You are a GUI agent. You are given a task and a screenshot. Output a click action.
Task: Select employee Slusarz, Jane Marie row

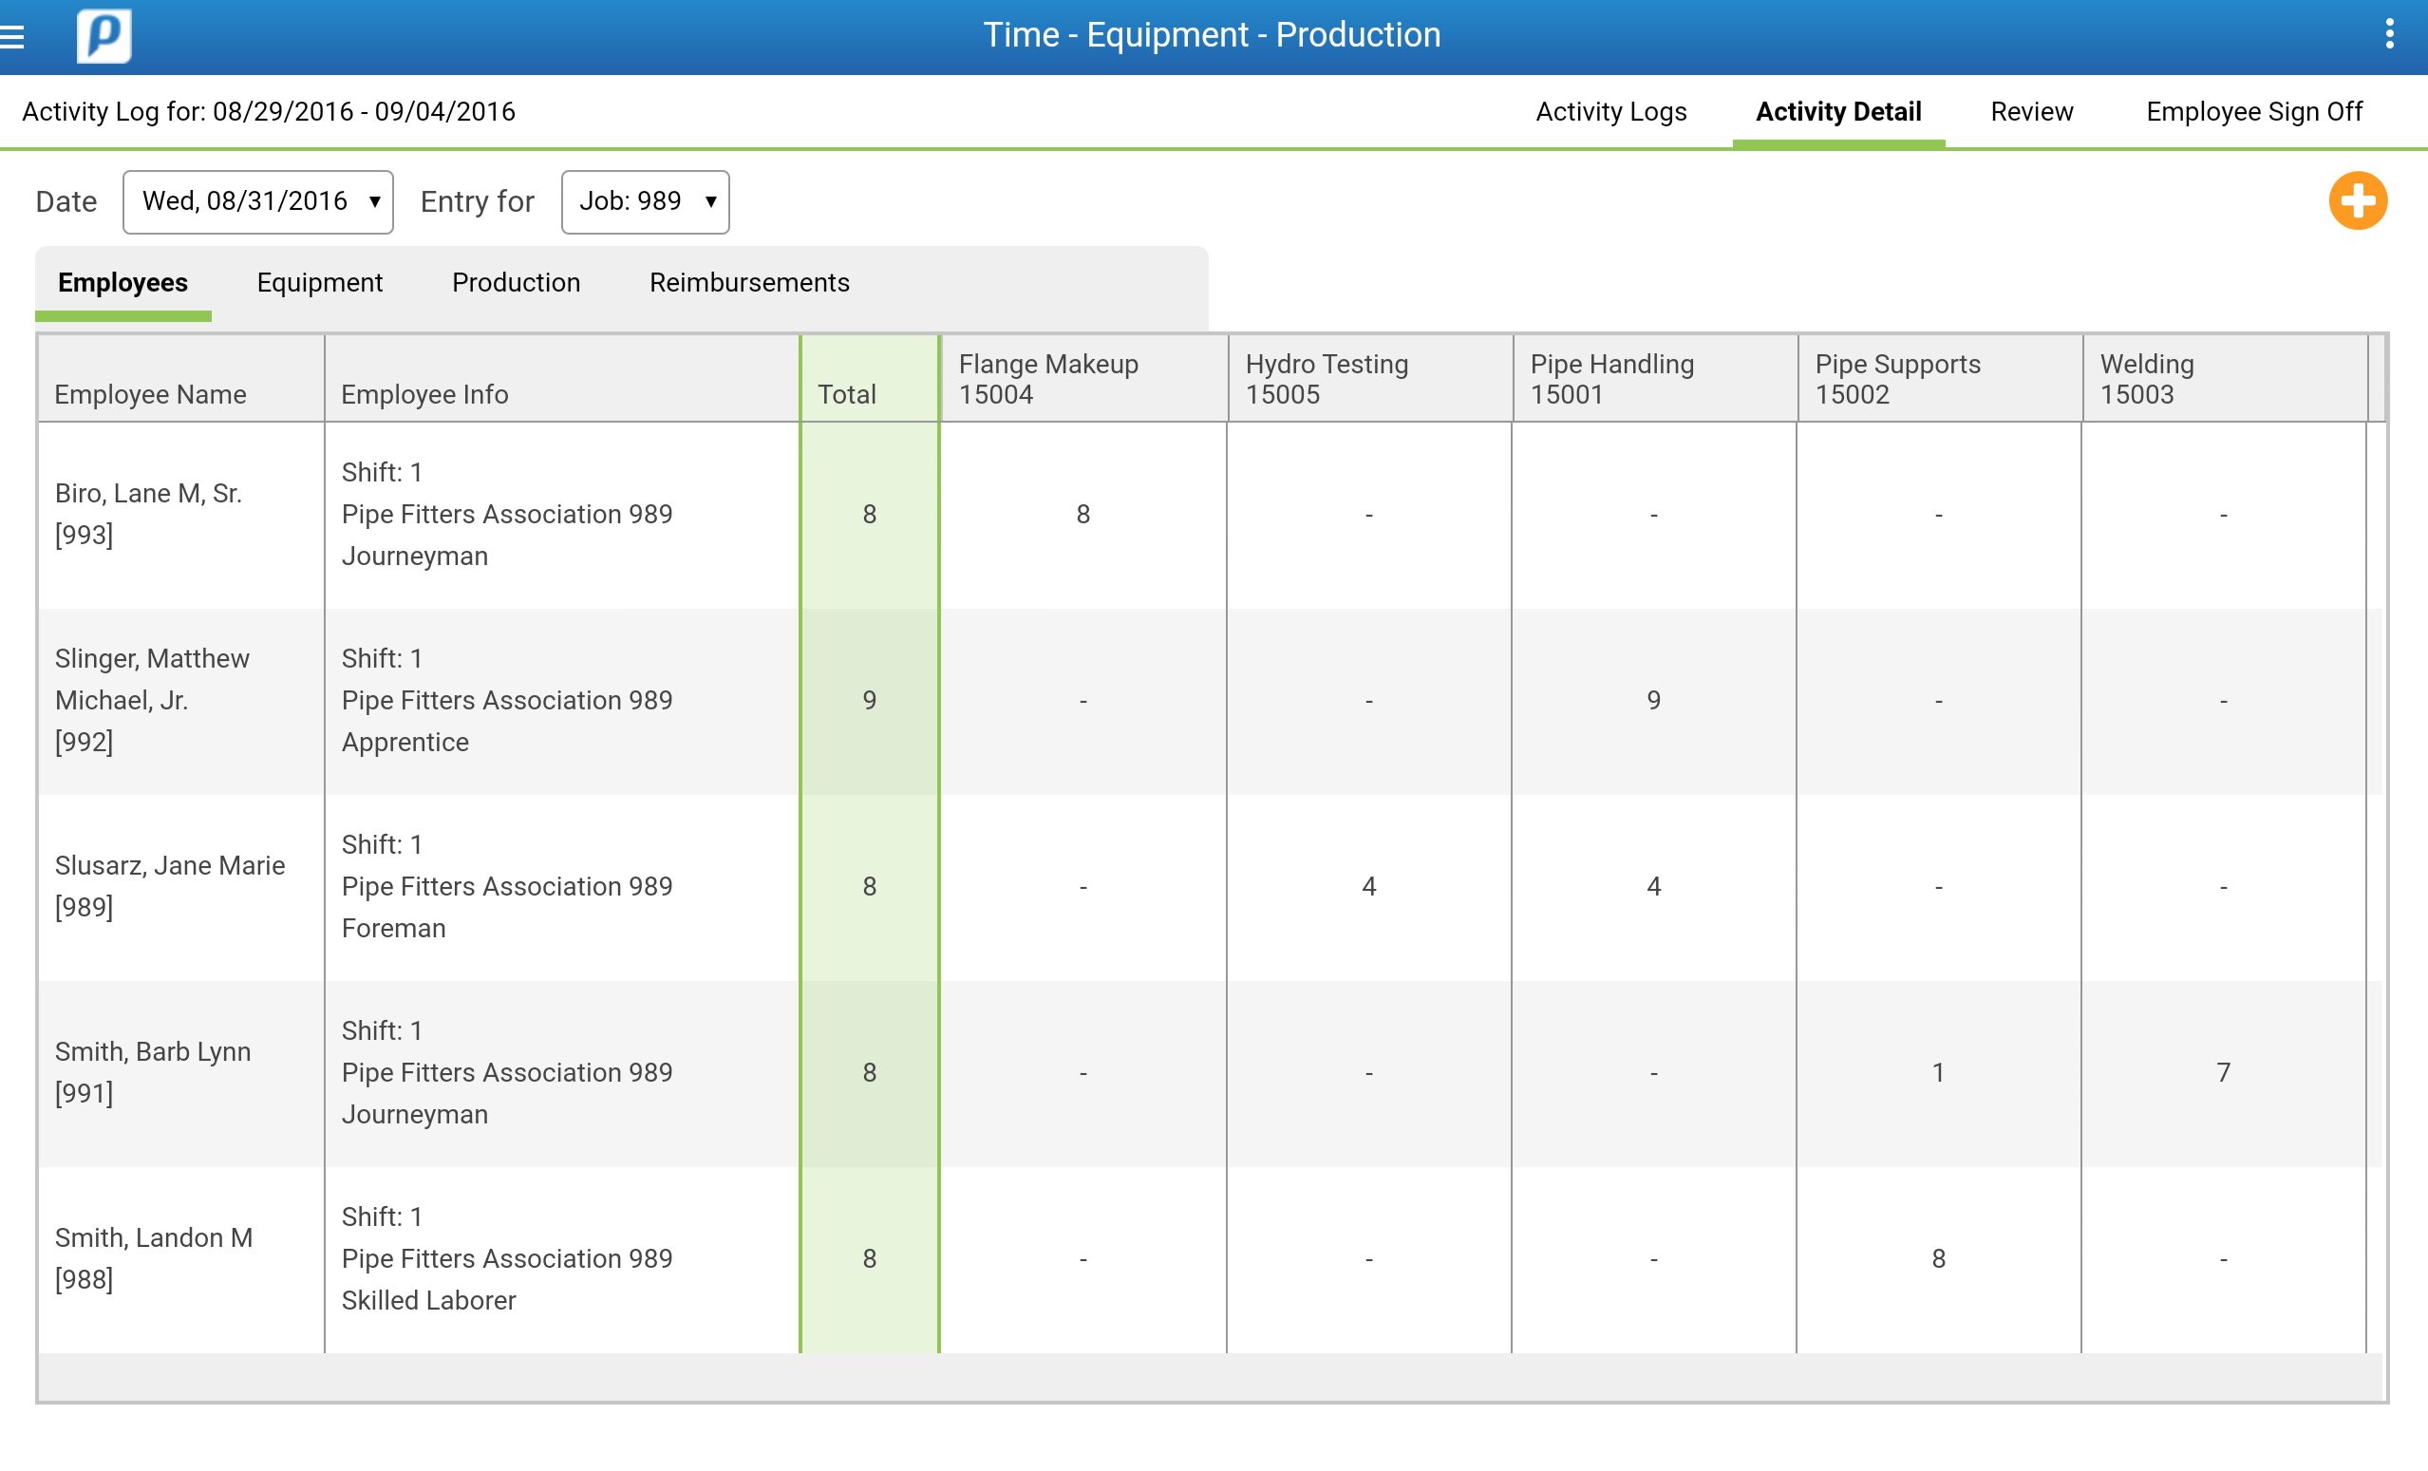coord(169,886)
